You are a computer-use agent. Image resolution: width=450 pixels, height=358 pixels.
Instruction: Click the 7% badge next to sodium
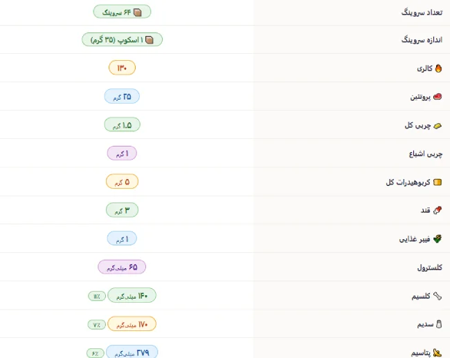pos(97,325)
